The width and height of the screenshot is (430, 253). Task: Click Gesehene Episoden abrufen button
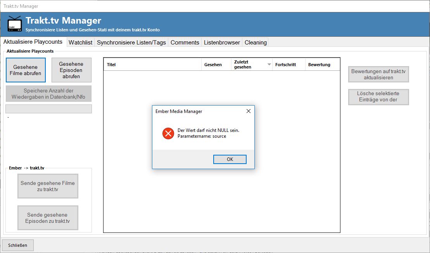tap(71, 70)
